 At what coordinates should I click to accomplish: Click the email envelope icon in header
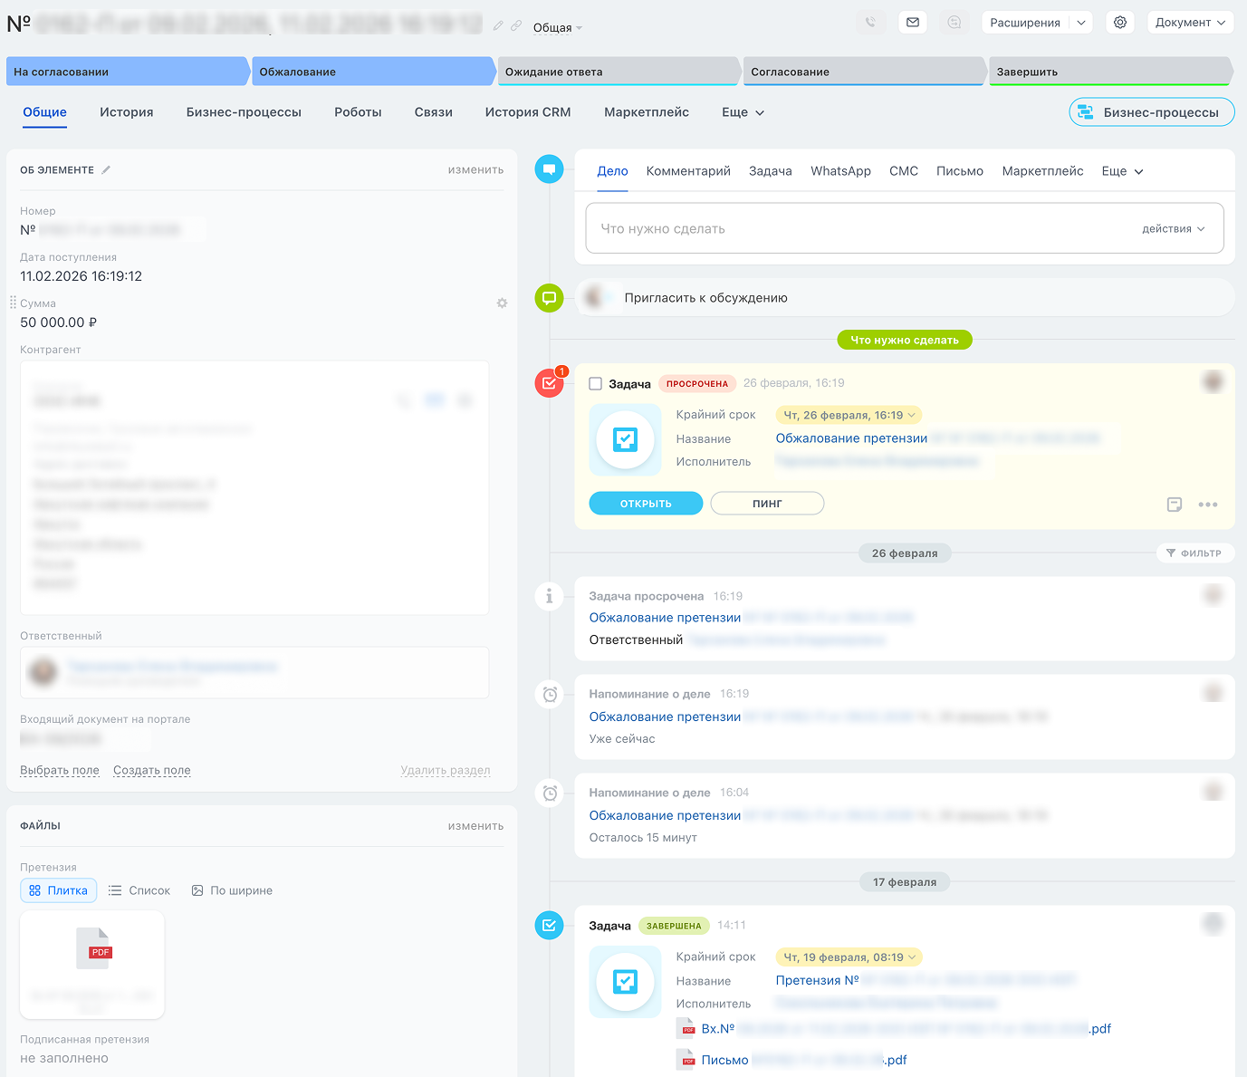(x=913, y=23)
